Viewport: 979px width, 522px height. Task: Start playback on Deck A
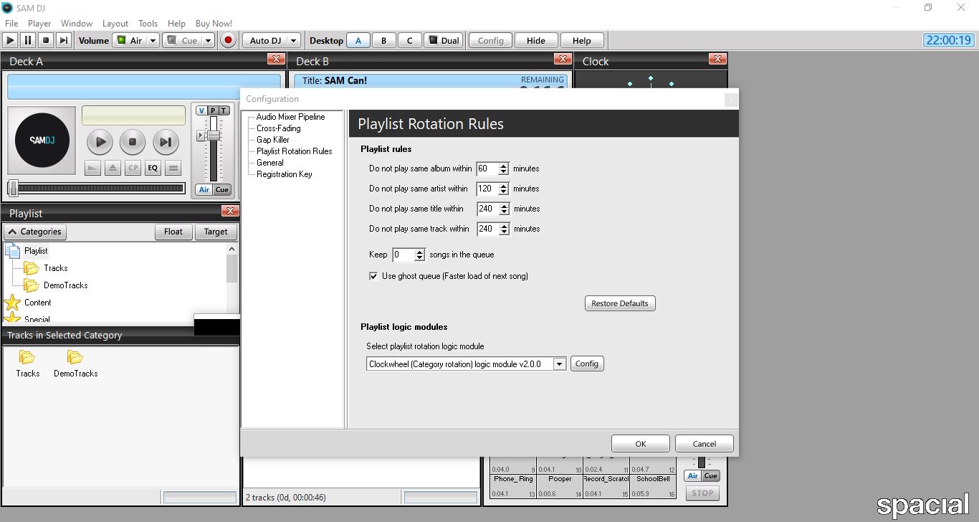tap(100, 142)
